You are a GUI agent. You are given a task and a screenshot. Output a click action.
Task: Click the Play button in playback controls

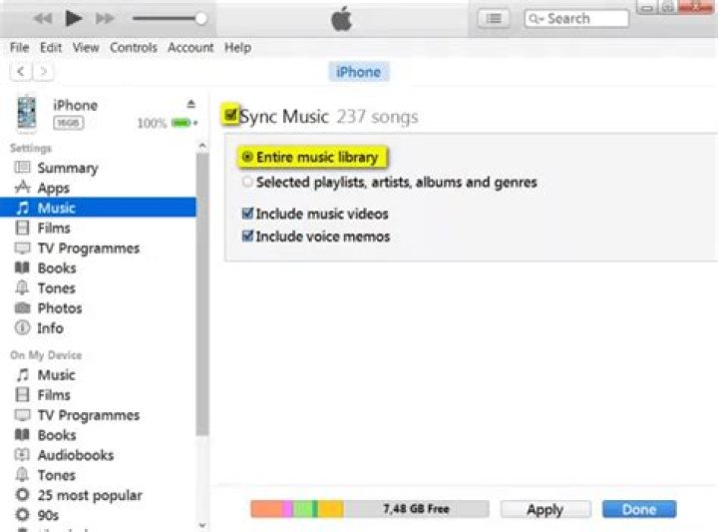pyautogui.click(x=74, y=18)
